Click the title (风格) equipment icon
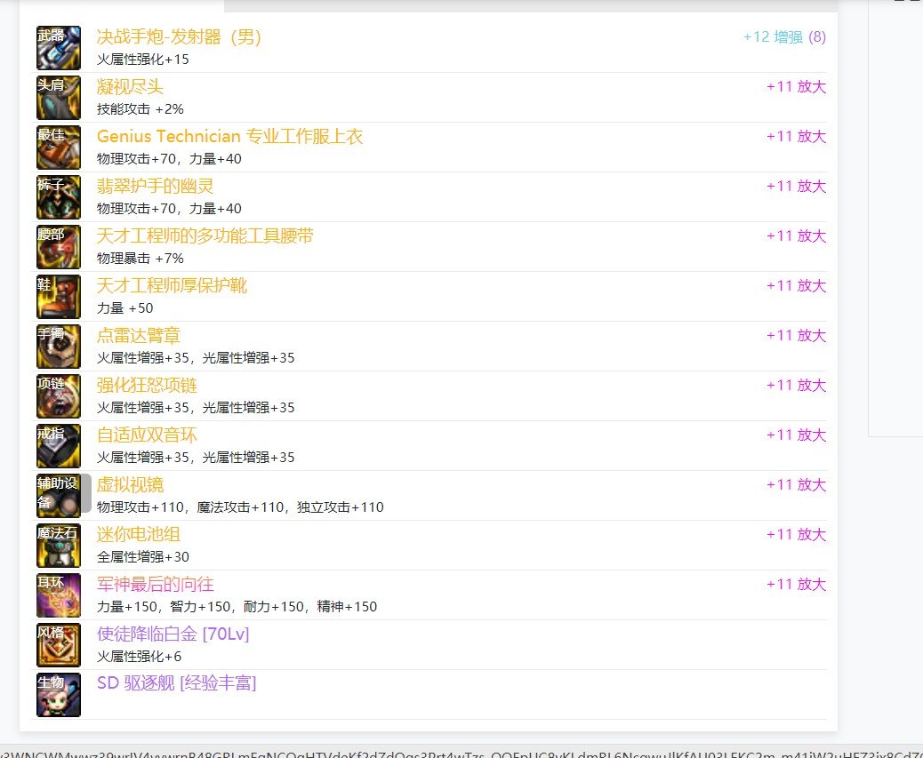923x758 pixels. pyautogui.click(x=59, y=645)
